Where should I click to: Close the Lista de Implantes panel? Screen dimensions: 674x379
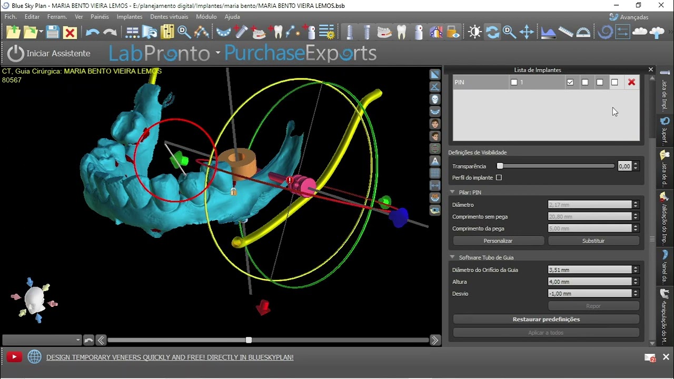pos(651,69)
